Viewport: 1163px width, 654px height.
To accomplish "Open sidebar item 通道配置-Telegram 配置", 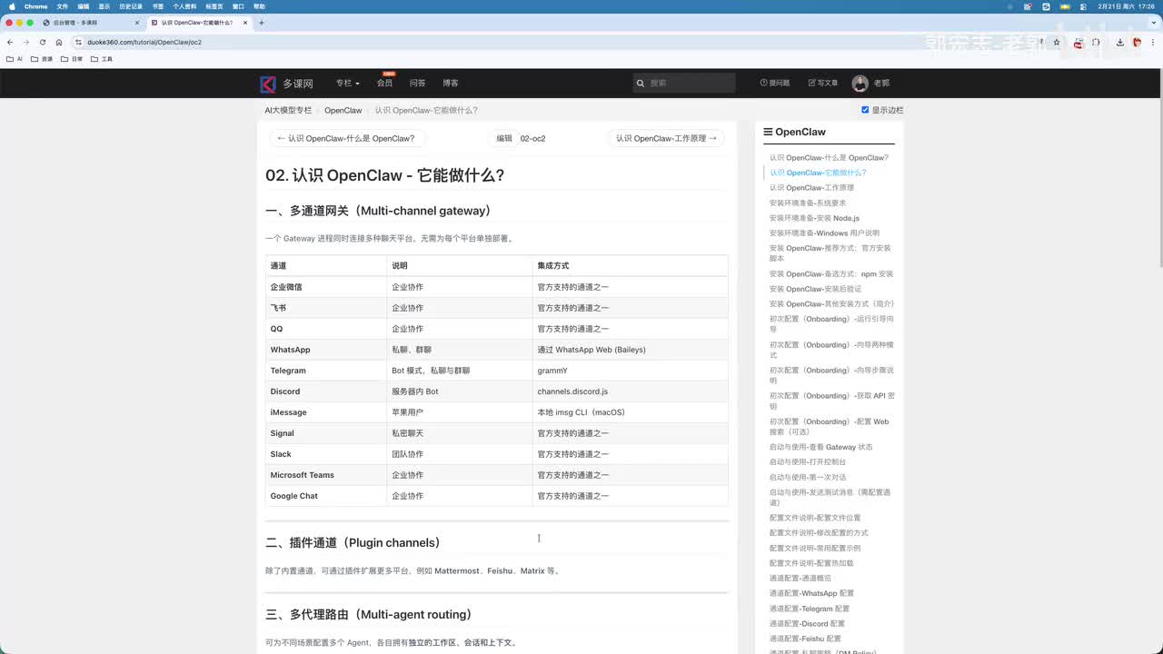I will coord(810,609).
